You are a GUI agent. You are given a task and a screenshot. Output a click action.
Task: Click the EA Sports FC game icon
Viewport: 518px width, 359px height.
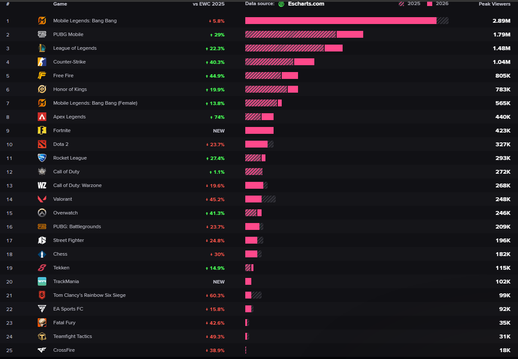tap(42, 309)
